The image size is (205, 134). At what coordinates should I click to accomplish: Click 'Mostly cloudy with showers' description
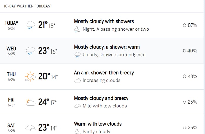(x=104, y=21)
